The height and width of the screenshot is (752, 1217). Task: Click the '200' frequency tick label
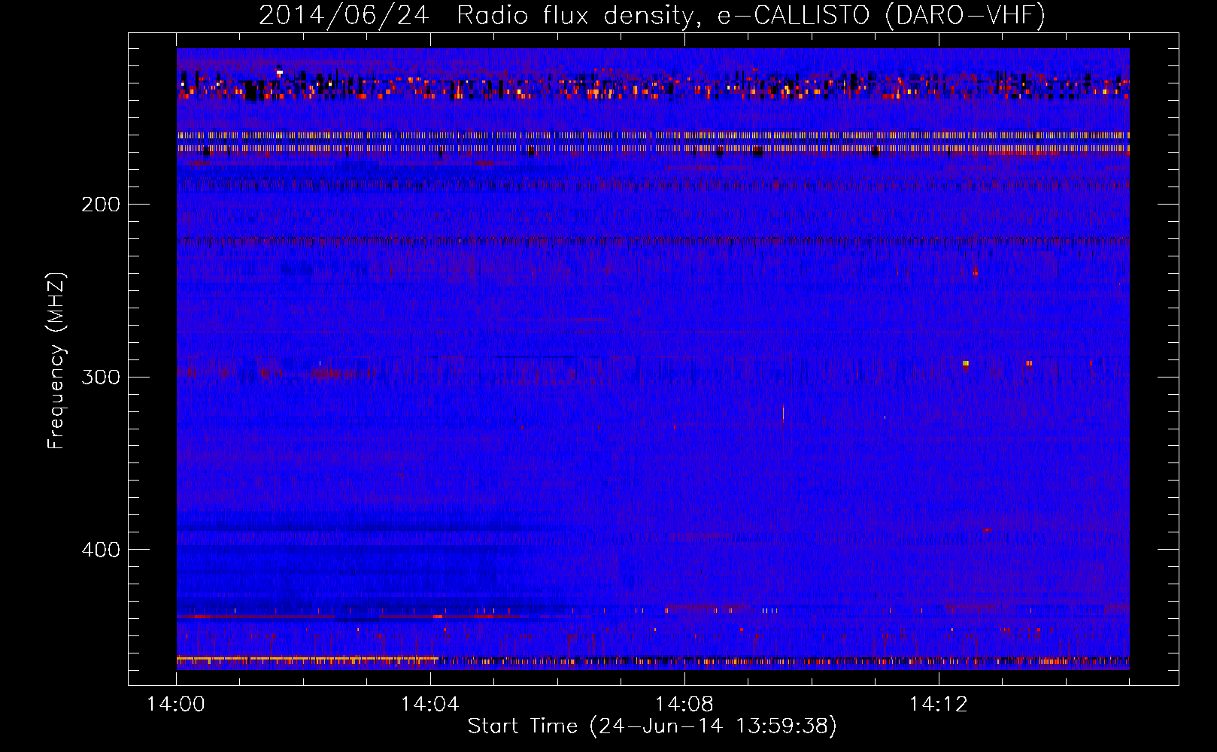[101, 204]
